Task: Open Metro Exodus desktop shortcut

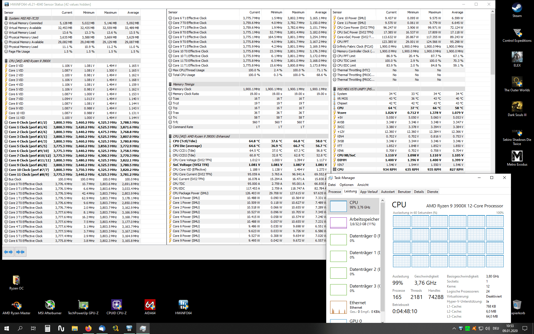Action: click(517, 158)
